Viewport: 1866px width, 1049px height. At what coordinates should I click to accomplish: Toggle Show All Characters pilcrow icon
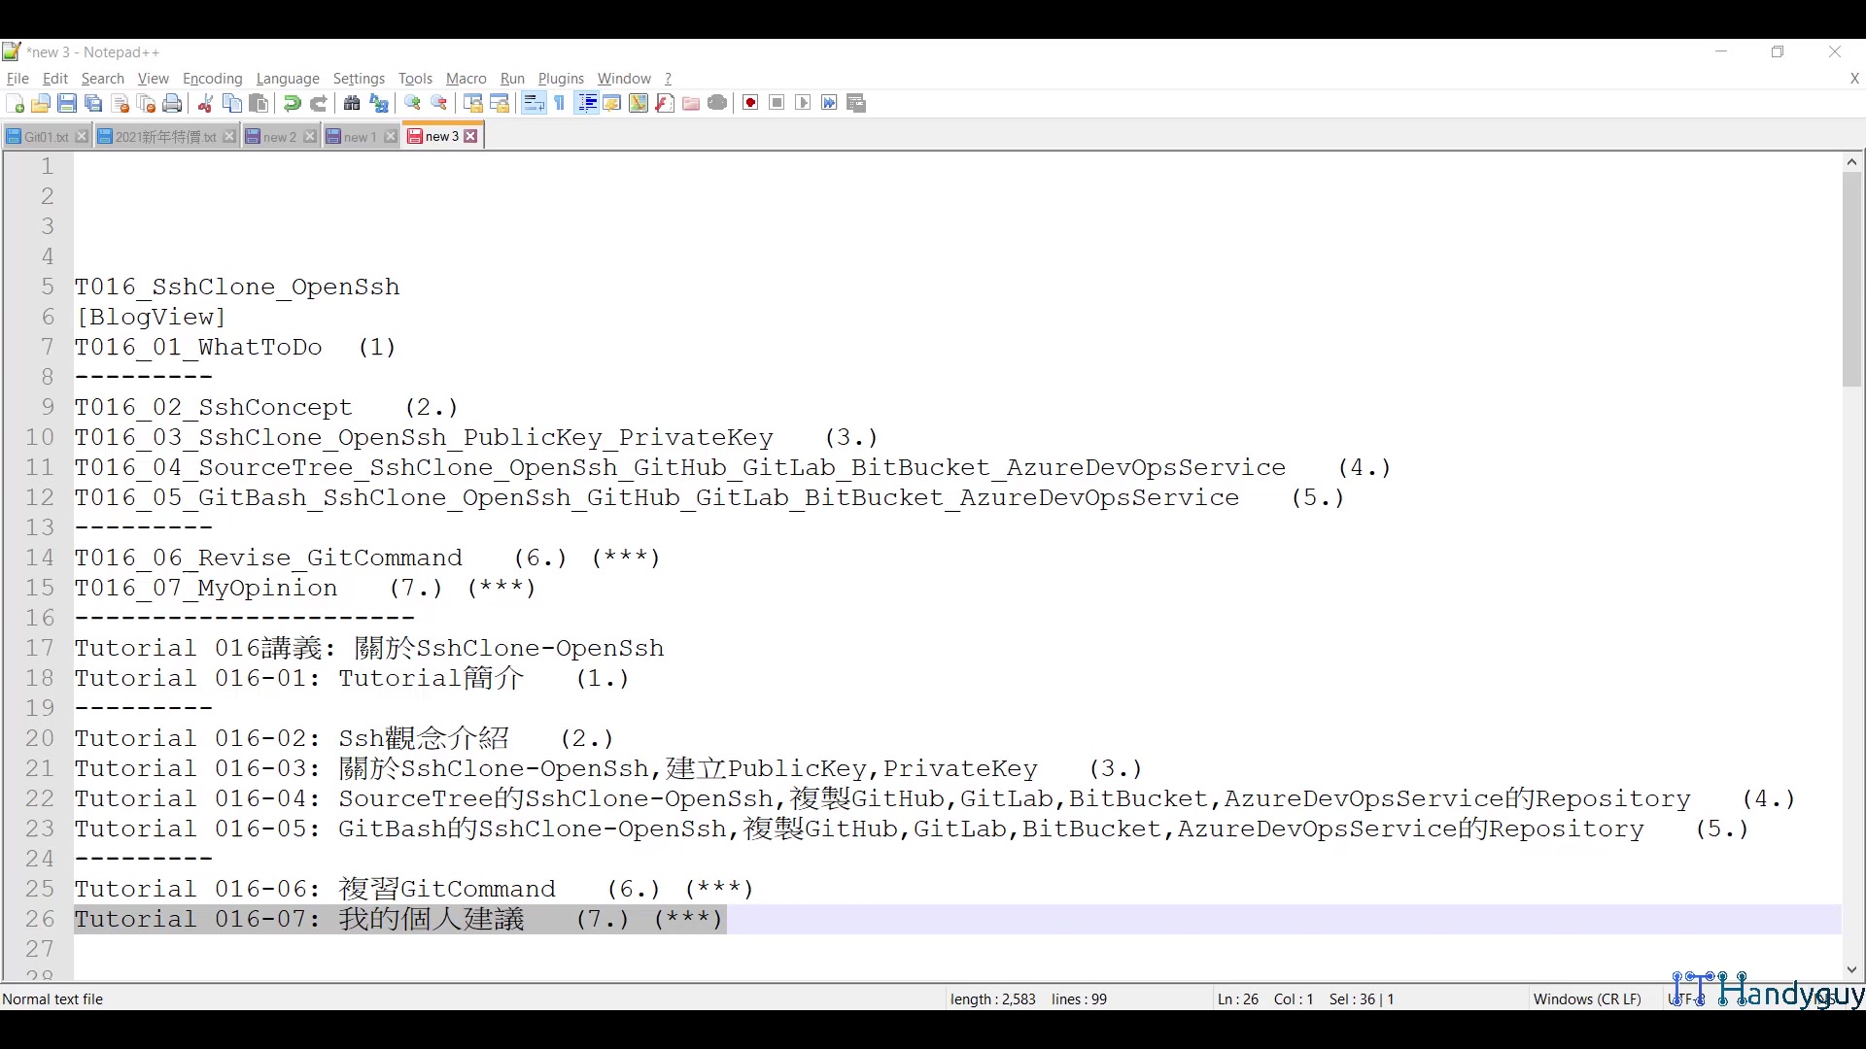tap(560, 103)
